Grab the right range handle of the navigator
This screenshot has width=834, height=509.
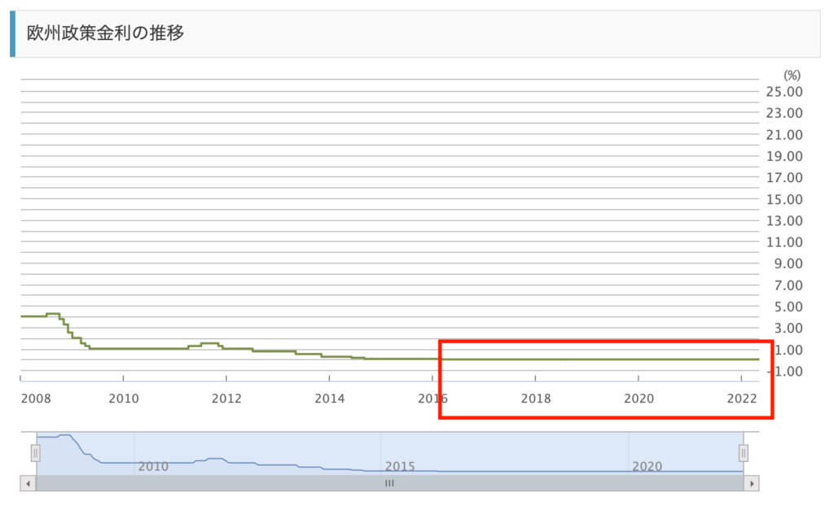click(x=743, y=453)
